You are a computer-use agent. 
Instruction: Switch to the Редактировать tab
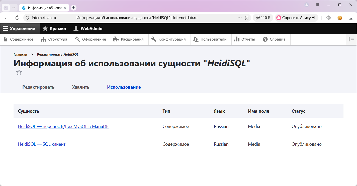38,87
